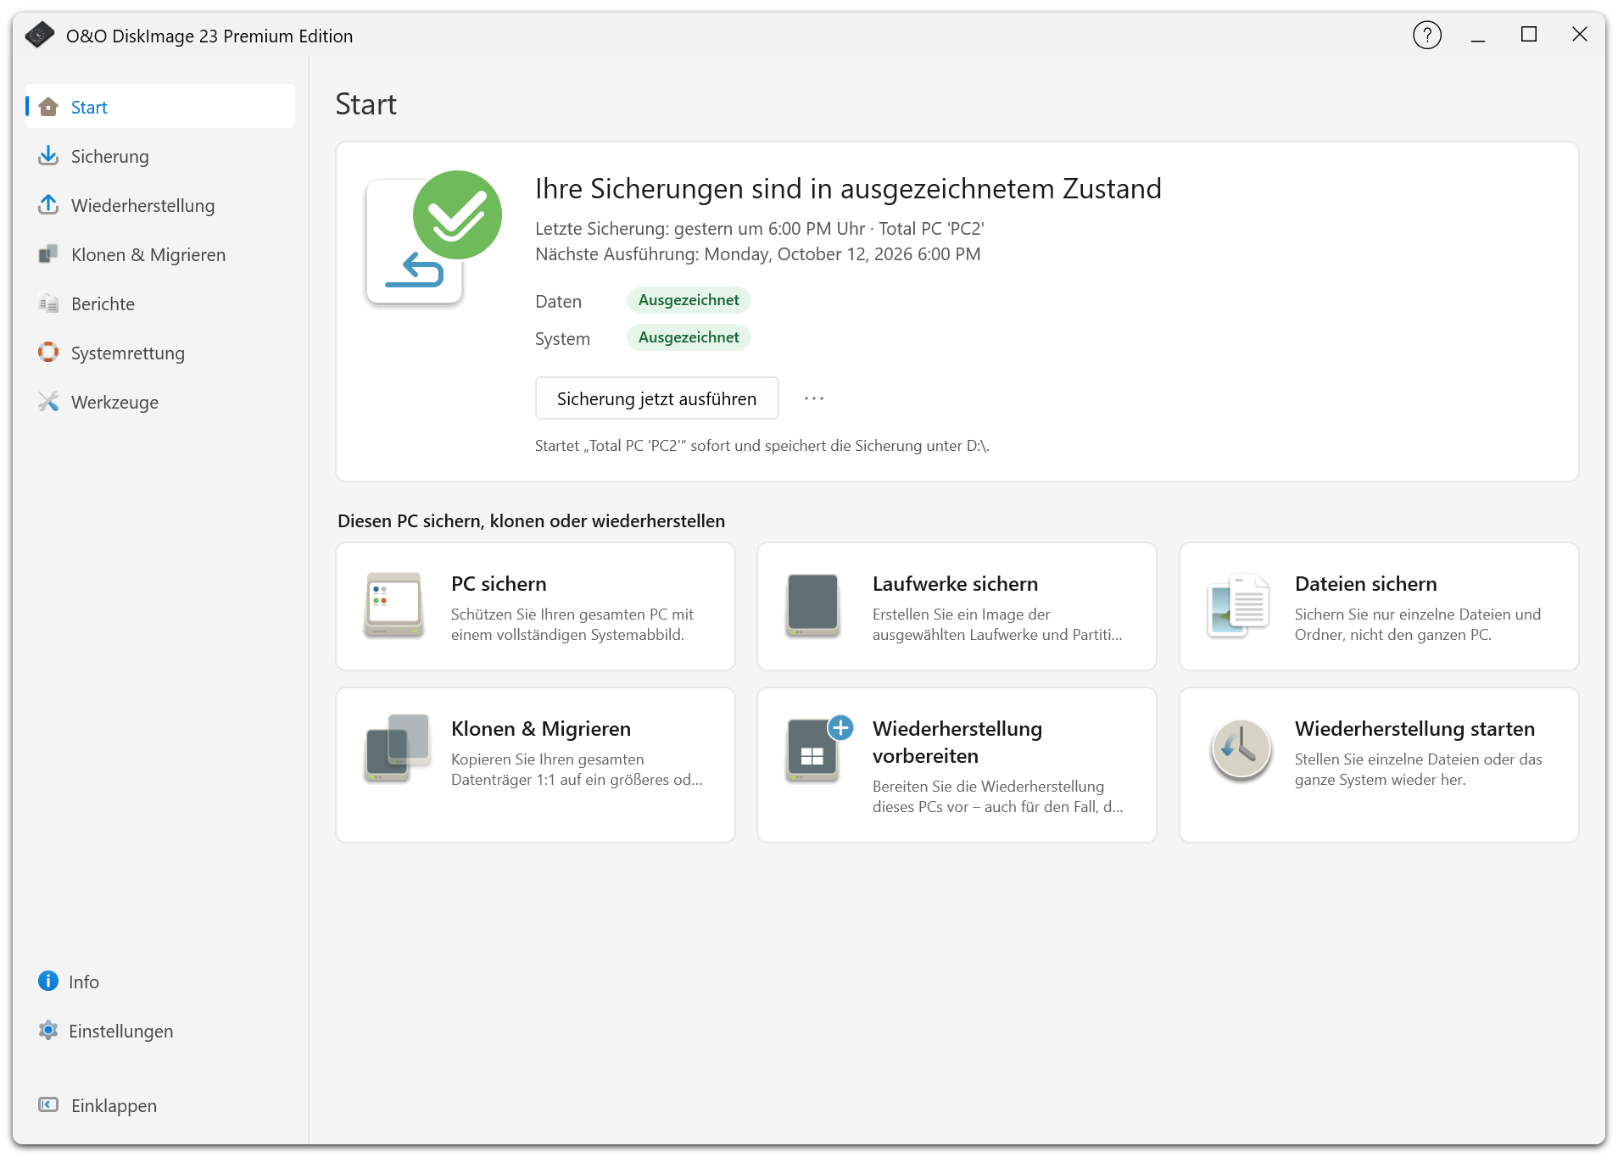The height and width of the screenshot is (1157, 1618).
Task: Click the PC sichern computer icon
Action: tap(393, 605)
